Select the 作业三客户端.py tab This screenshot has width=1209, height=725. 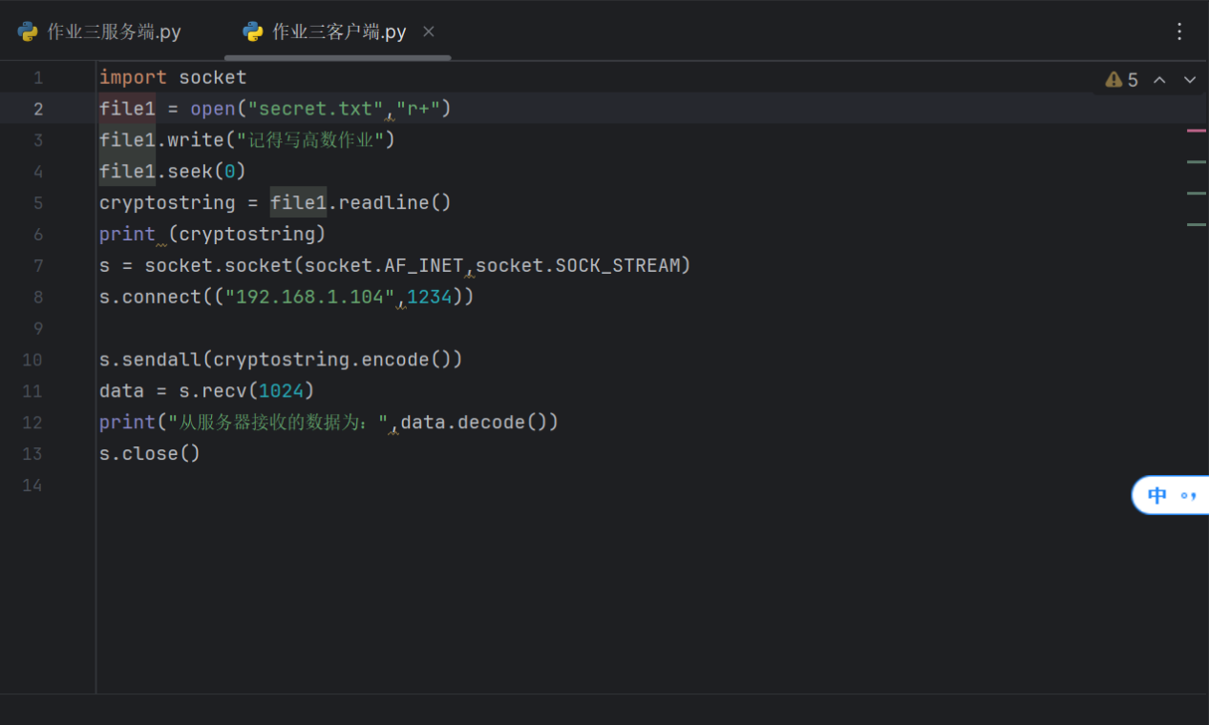tap(339, 31)
